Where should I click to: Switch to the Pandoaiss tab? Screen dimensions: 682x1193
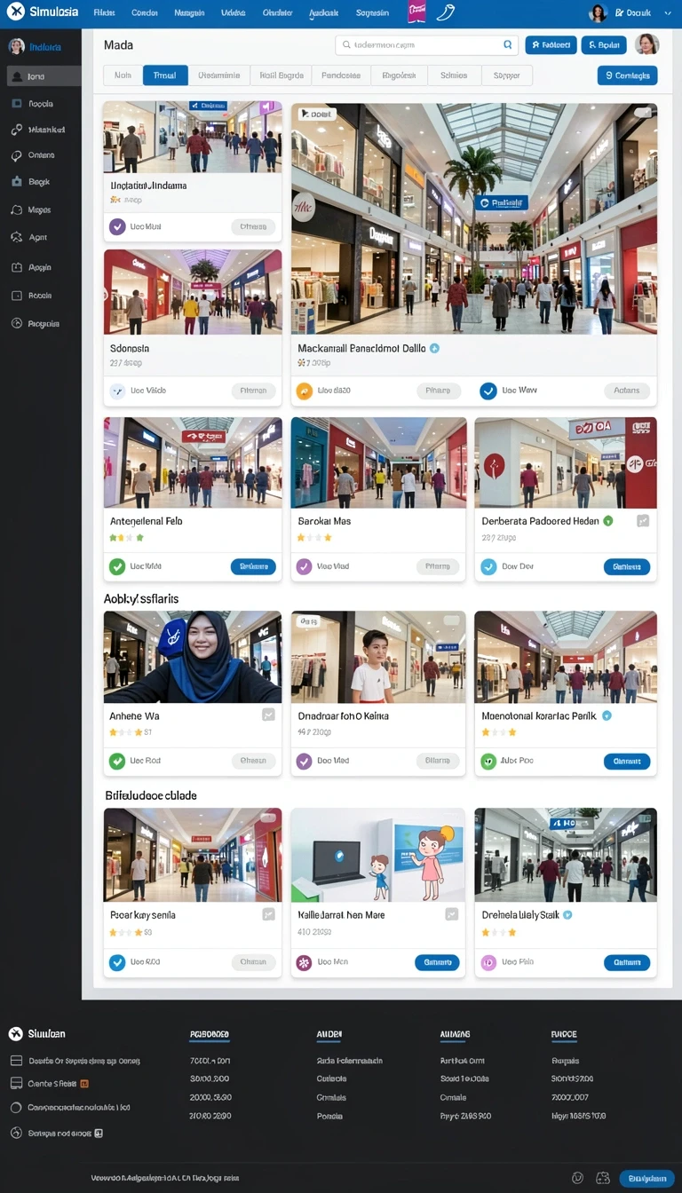(x=341, y=75)
